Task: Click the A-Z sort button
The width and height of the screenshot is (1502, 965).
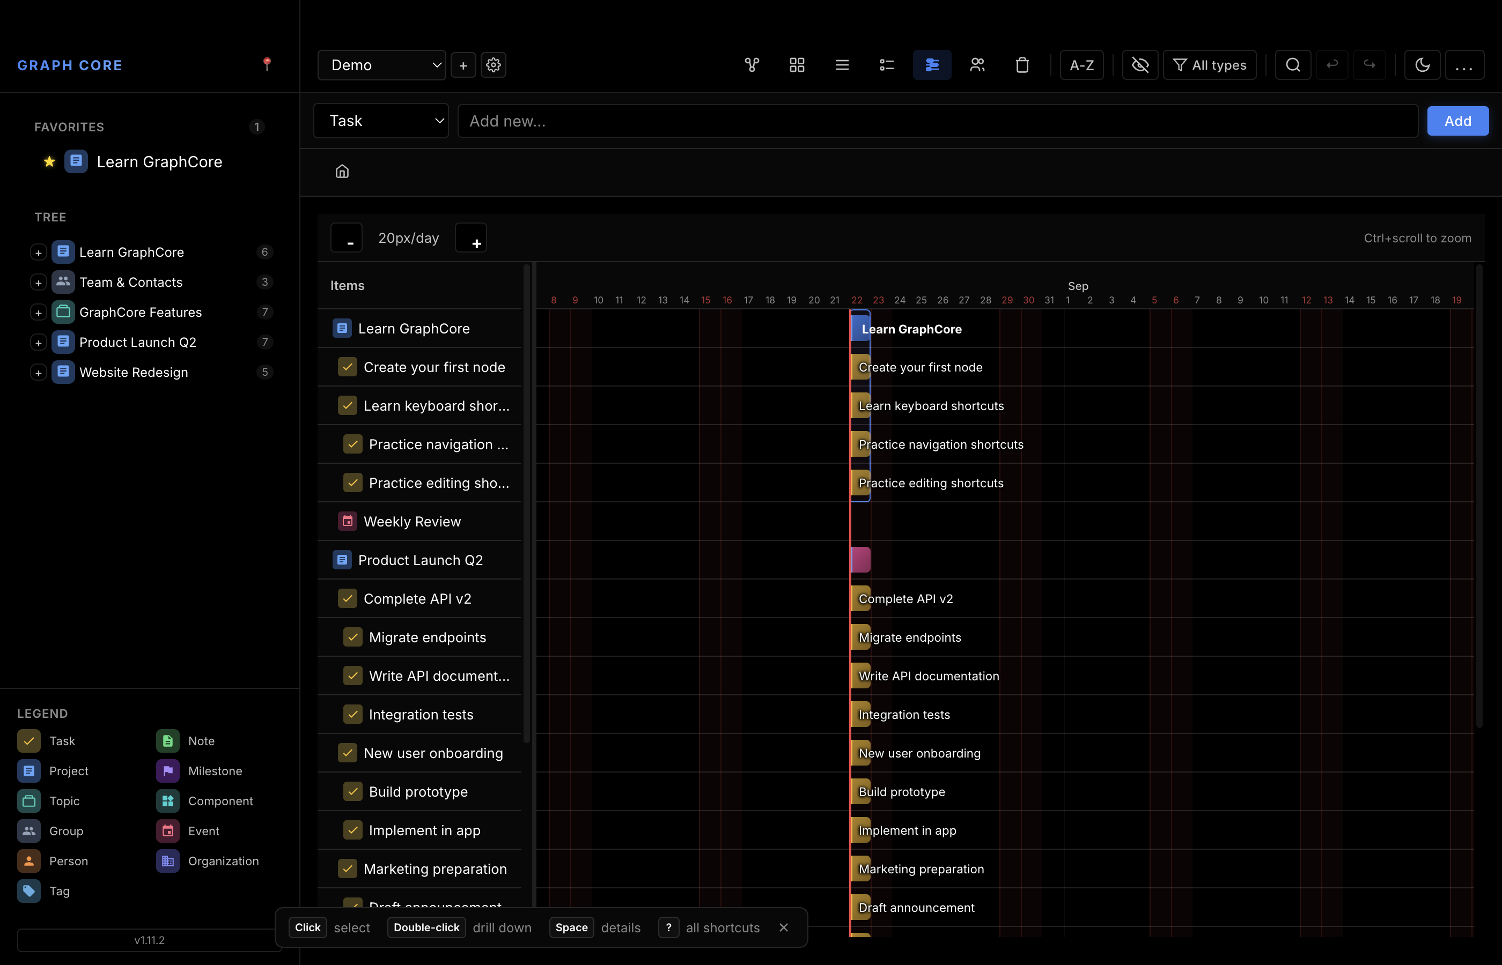Action: [x=1081, y=64]
